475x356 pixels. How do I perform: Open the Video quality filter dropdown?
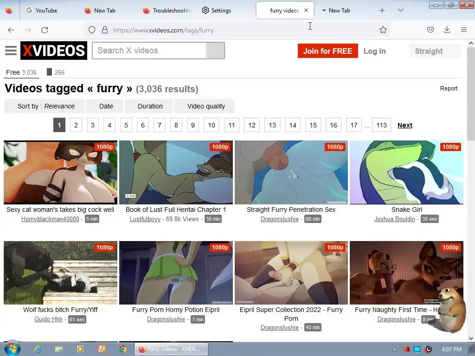tap(205, 106)
